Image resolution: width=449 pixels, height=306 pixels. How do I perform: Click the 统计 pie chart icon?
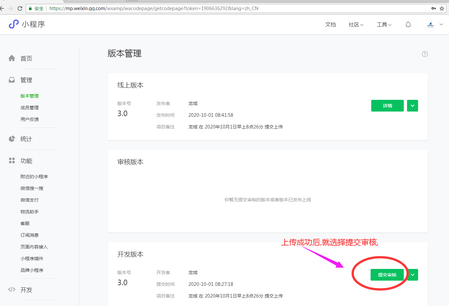click(x=12, y=139)
